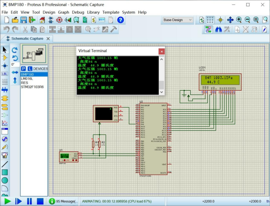Viewport: 270px width, 206px height.
Task: Stop the simulation with the stop button
Action: pyautogui.click(x=40, y=201)
